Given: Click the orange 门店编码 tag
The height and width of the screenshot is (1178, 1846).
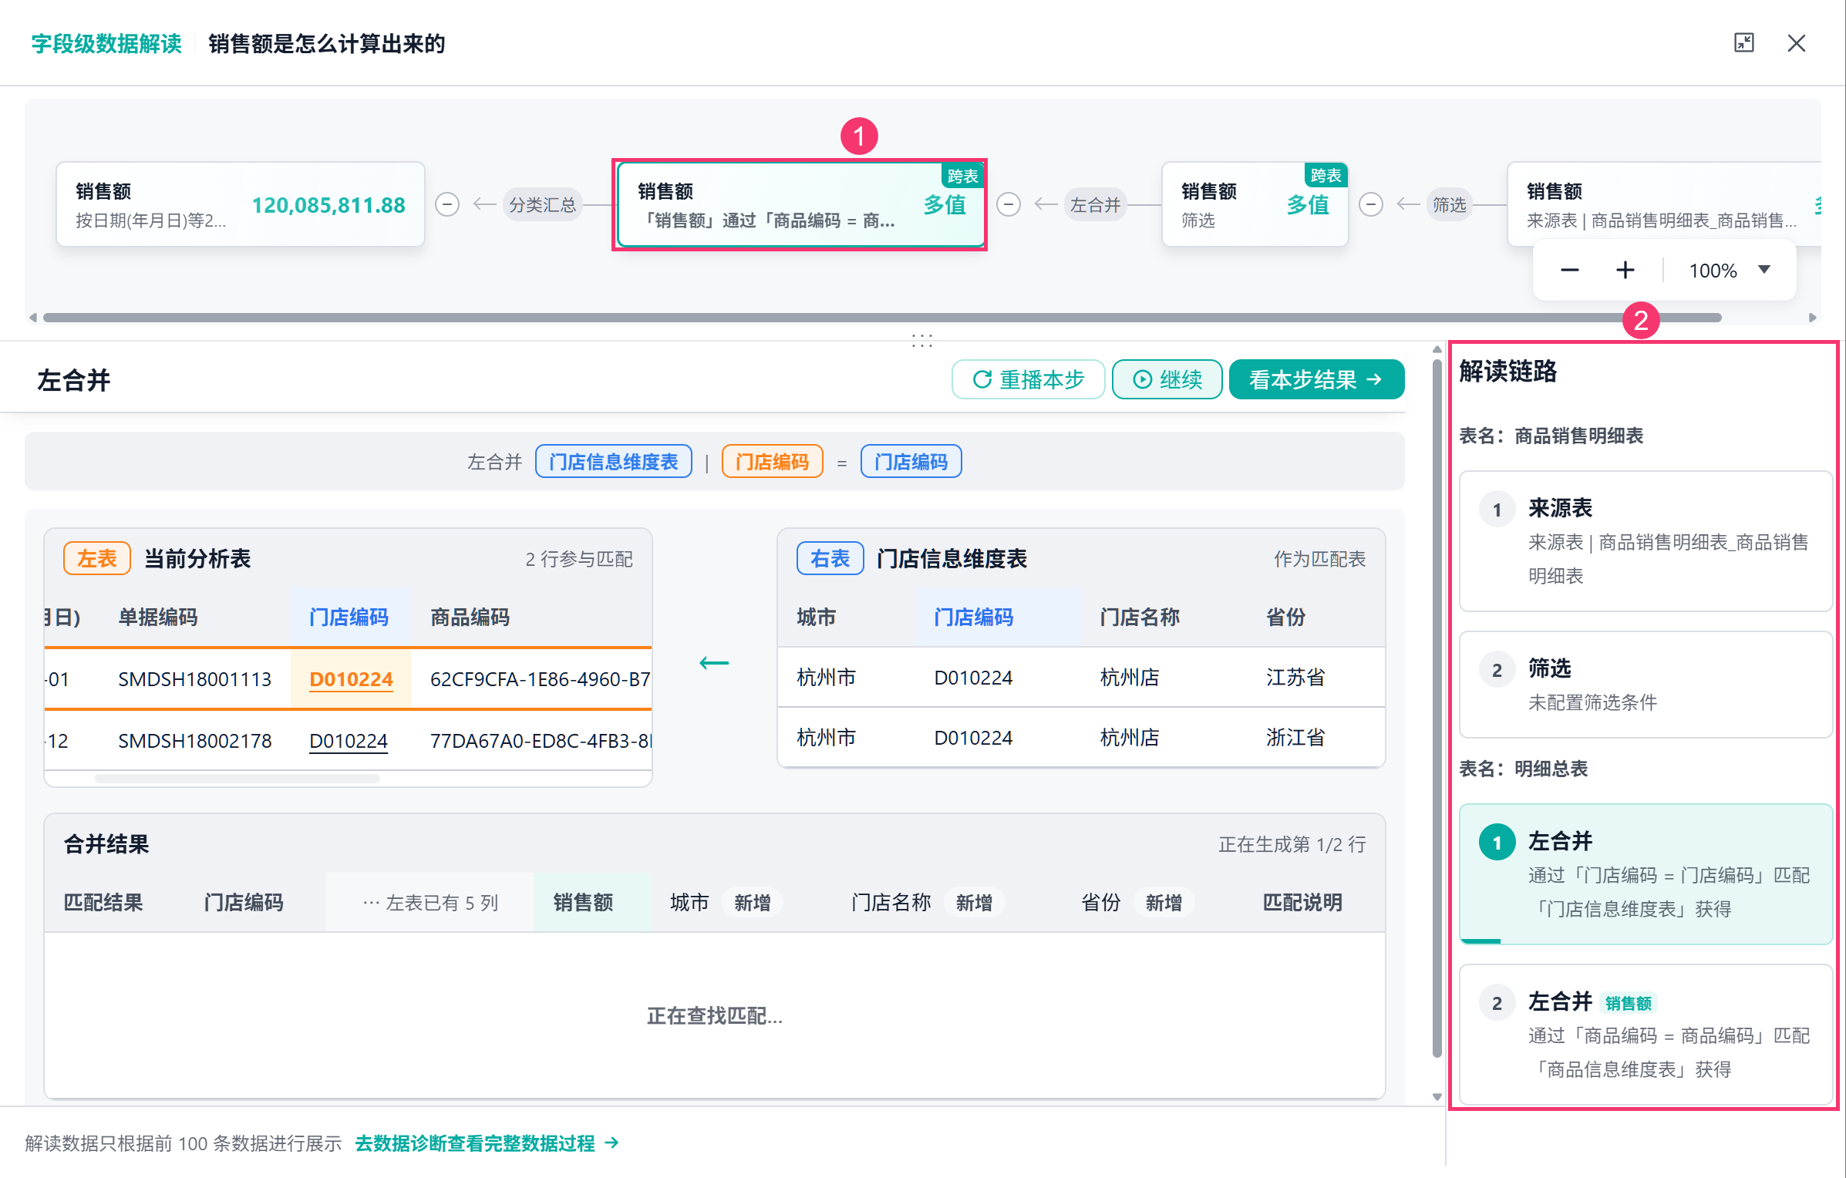Looking at the screenshot, I should 772,461.
